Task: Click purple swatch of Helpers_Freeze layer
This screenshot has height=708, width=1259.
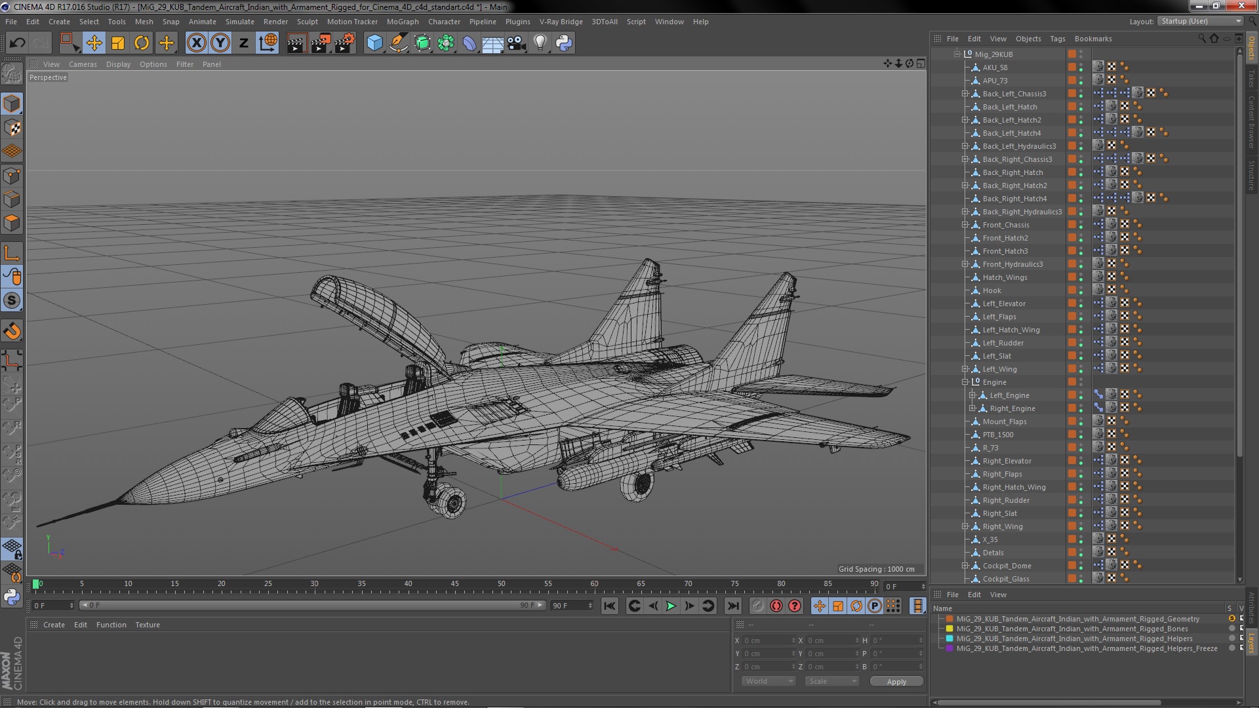Action: click(949, 648)
